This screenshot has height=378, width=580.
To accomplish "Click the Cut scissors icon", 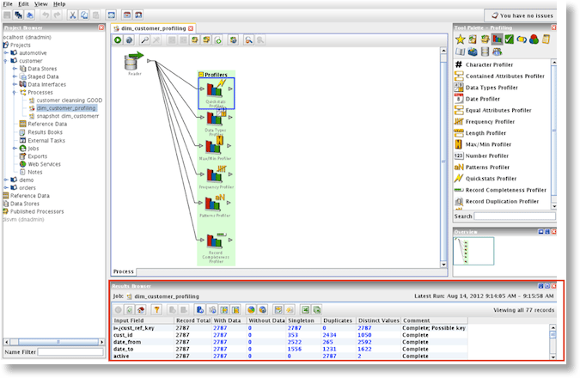I will [72, 15].
